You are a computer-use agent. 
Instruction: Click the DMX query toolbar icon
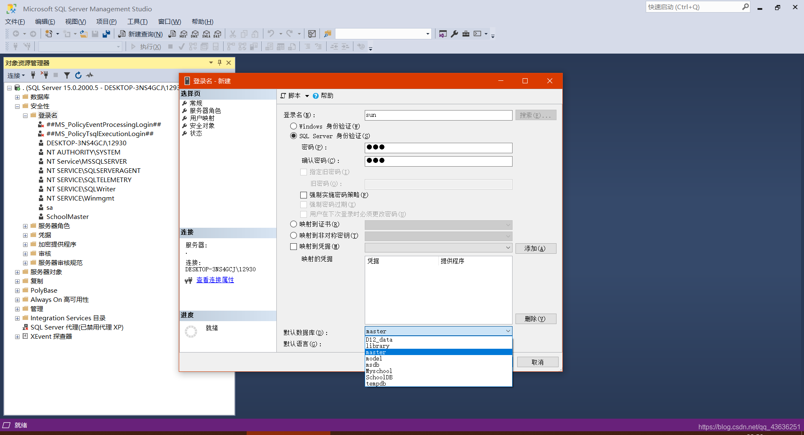pos(195,34)
